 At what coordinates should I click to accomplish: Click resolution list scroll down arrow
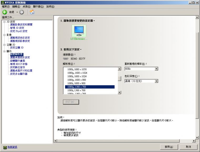click(119, 92)
